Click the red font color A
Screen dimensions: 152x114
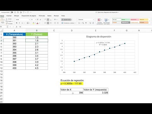click(37, 23)
